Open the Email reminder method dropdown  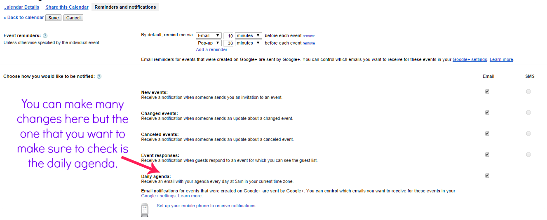coord(209,35)
